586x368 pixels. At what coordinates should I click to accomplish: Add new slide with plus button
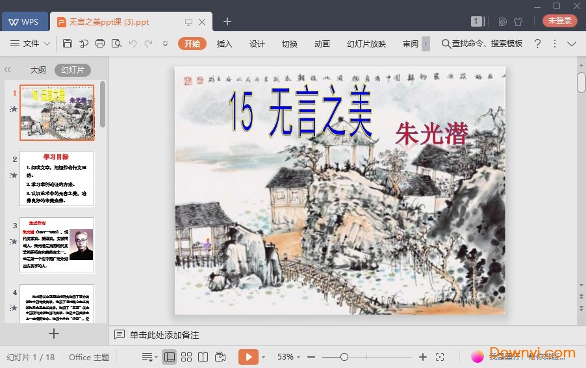coord(54,334)
